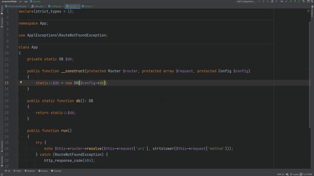Click the __construct method name
Viewport: 314px width, 176px height.
[73, 71]
